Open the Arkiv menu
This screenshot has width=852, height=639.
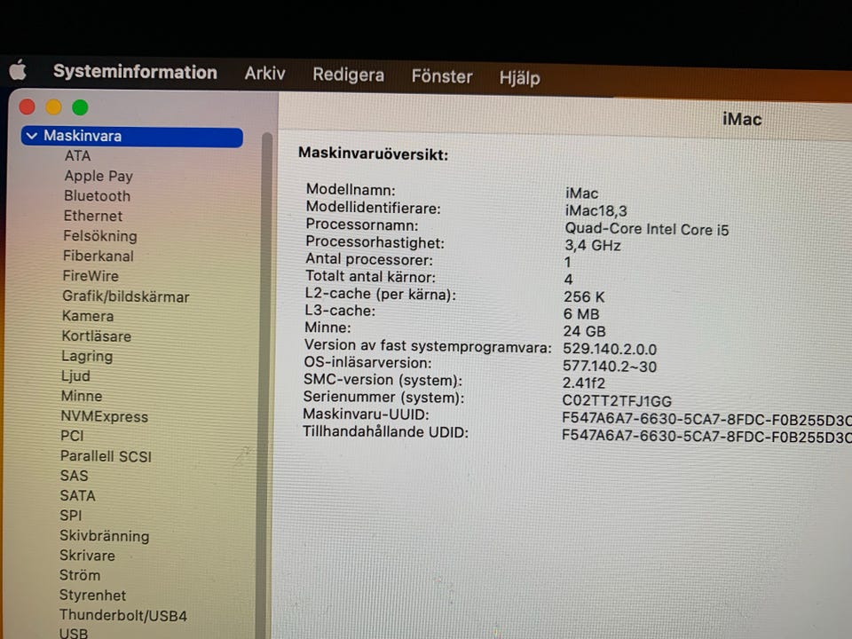coord(264,73)
